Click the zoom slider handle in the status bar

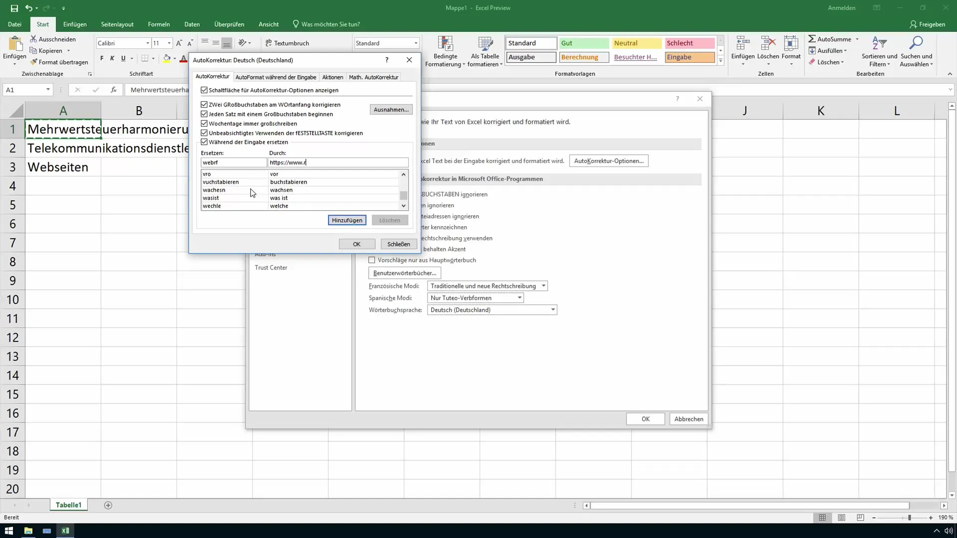click(910, 518)
